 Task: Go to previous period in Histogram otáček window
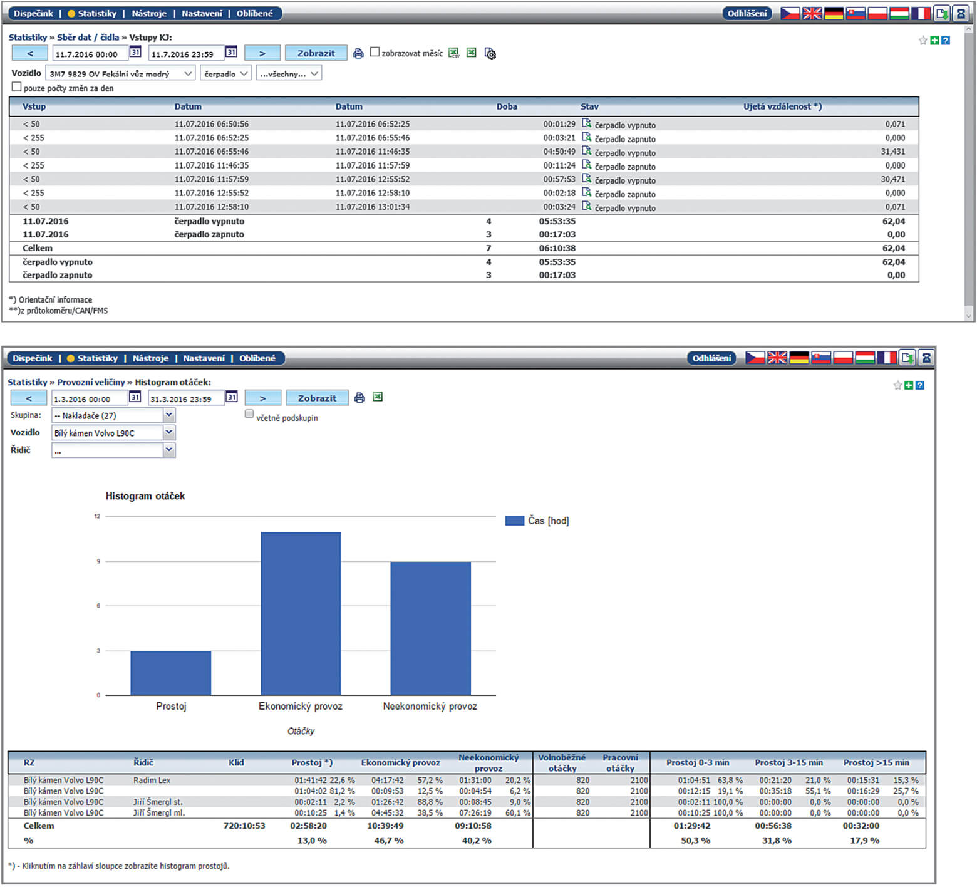29,398
